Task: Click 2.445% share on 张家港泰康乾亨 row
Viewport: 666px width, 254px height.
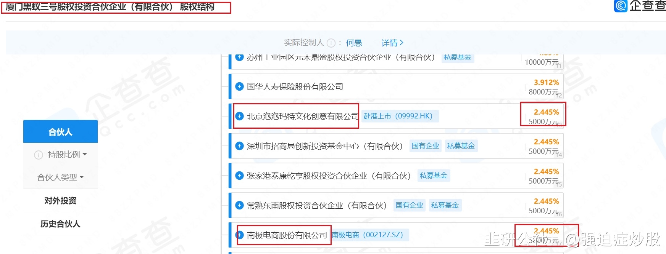Action: click(x=546, y=171)
